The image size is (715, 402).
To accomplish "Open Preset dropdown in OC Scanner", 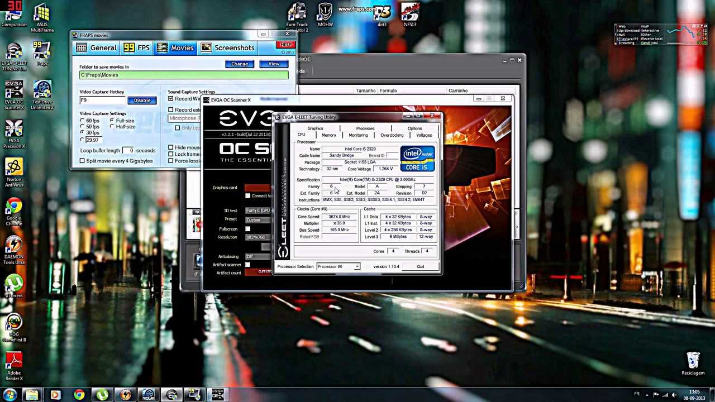I will [258, 219].
